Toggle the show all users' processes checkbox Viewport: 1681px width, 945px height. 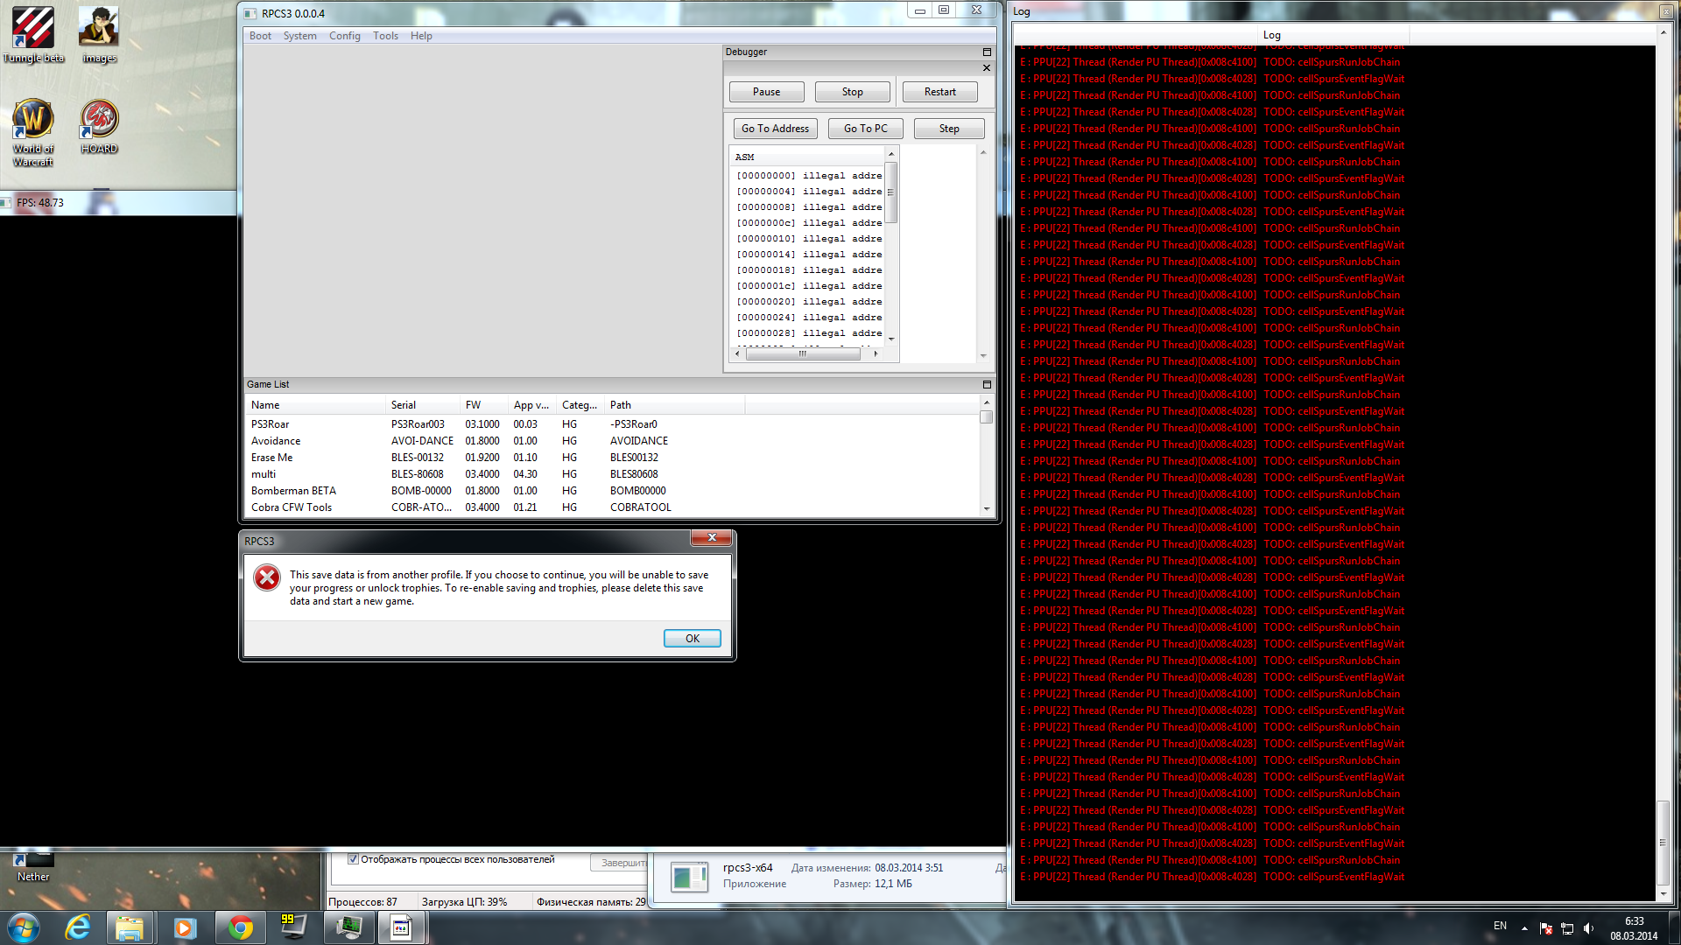pos(354,859)
